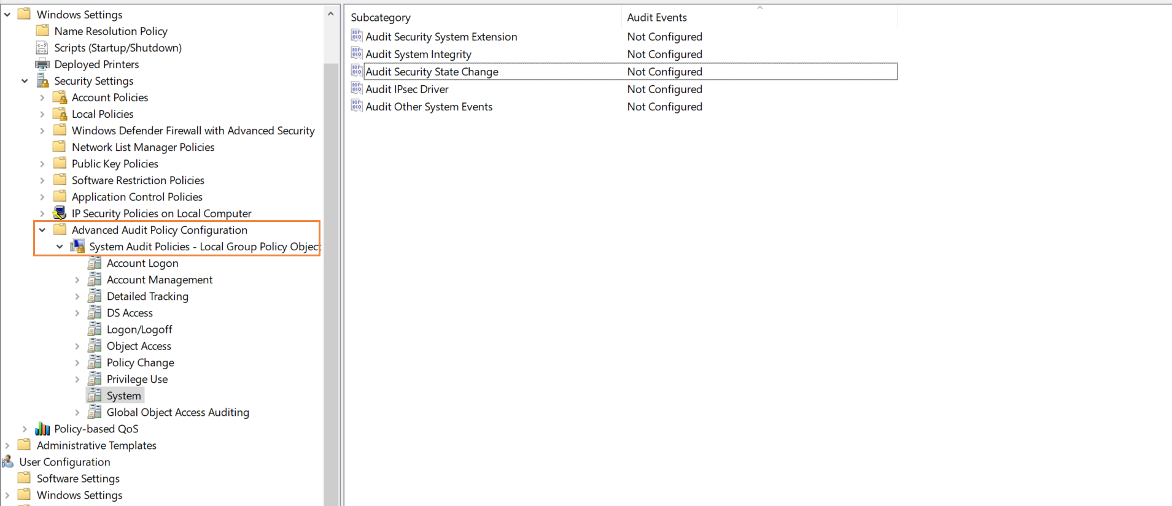
Task: Select the Windows Settings under Computer Configuration
Action: click(79, 14)
